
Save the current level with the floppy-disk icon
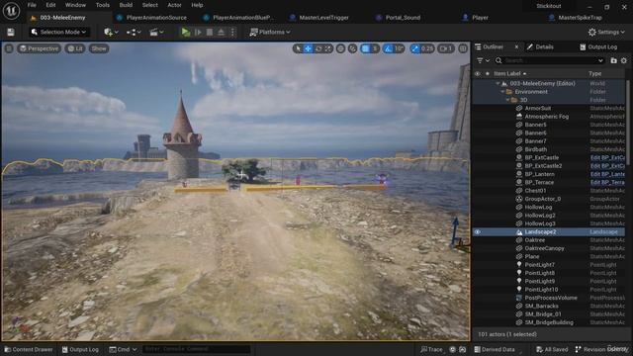coord(11,32)
